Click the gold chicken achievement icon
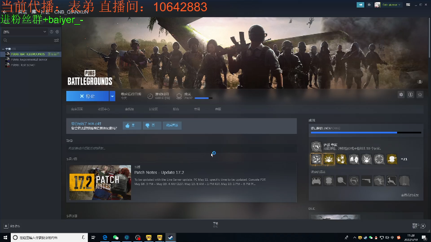The width and height of the screenshot is (431, 242). (392, 159)
